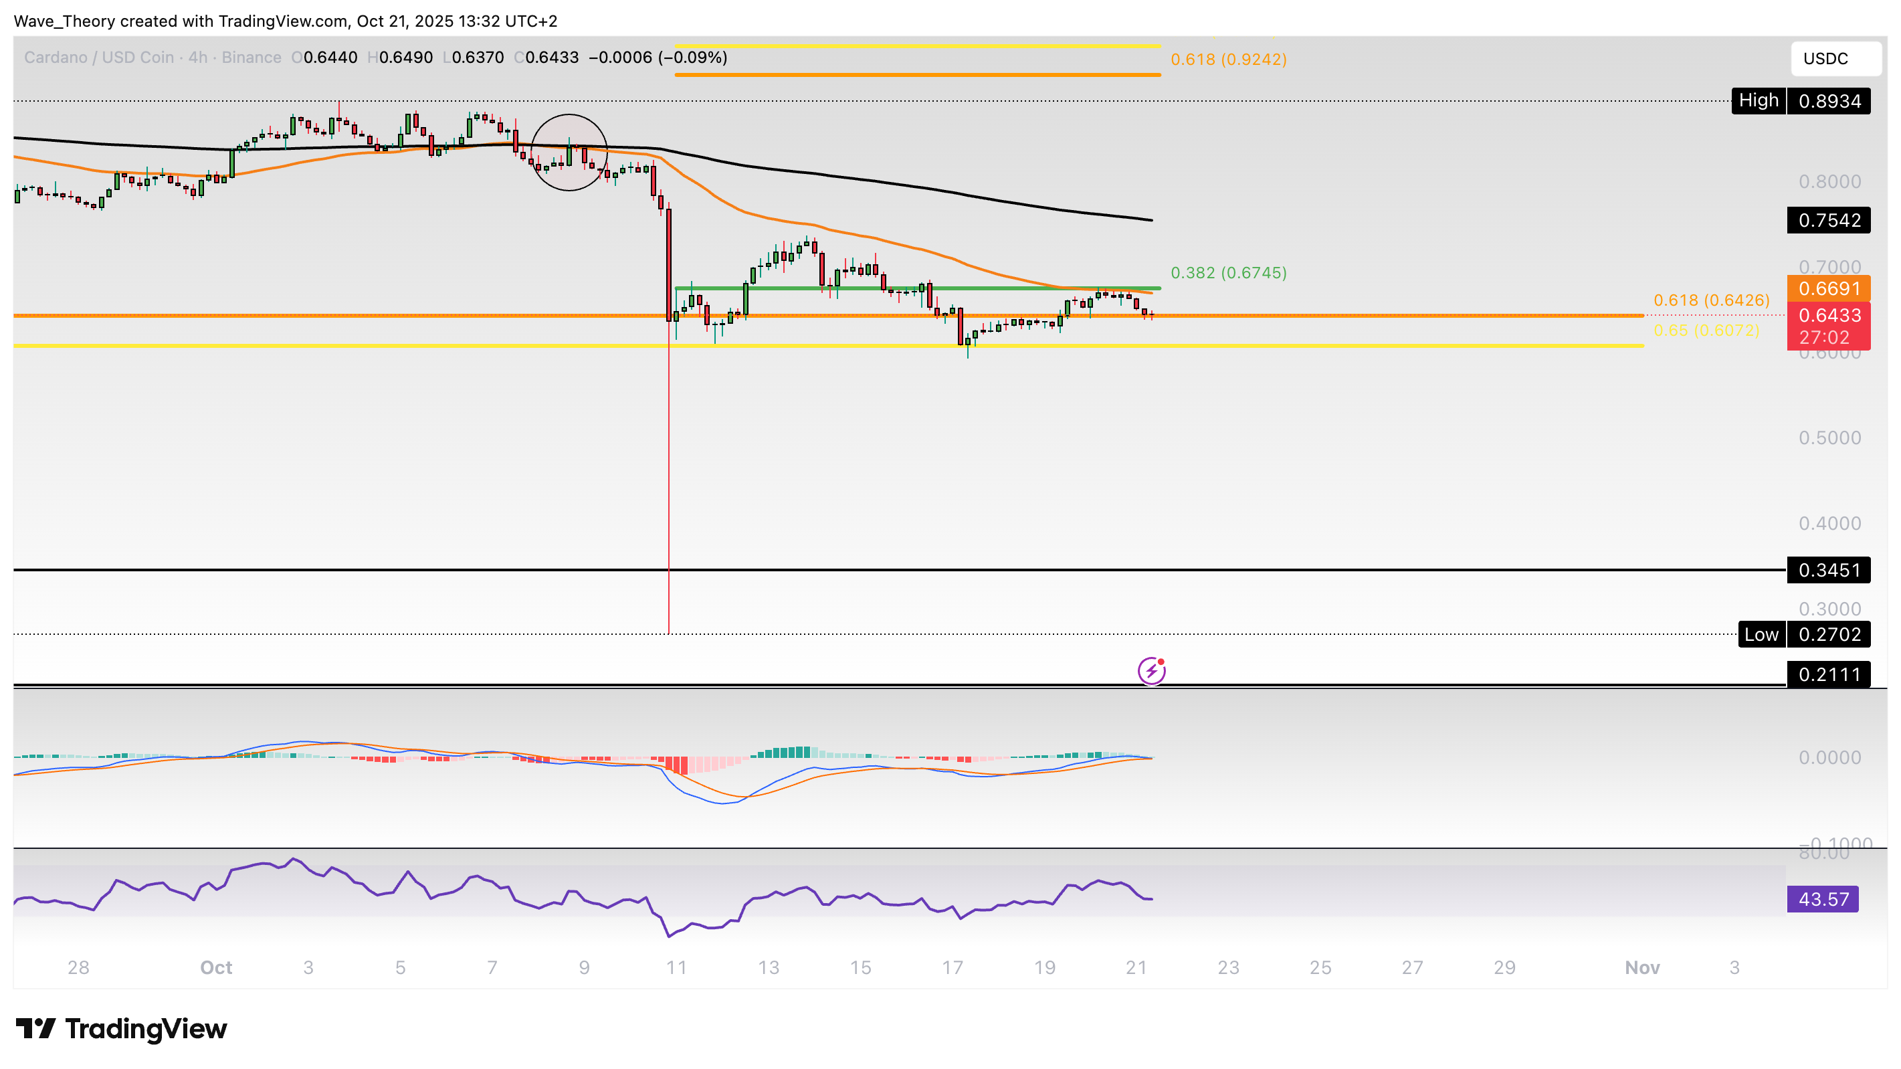Click the 0.2111 price level tag
Image resolution: width=1901 pixels, height=1069 pixels.
tap(1829, 674)
